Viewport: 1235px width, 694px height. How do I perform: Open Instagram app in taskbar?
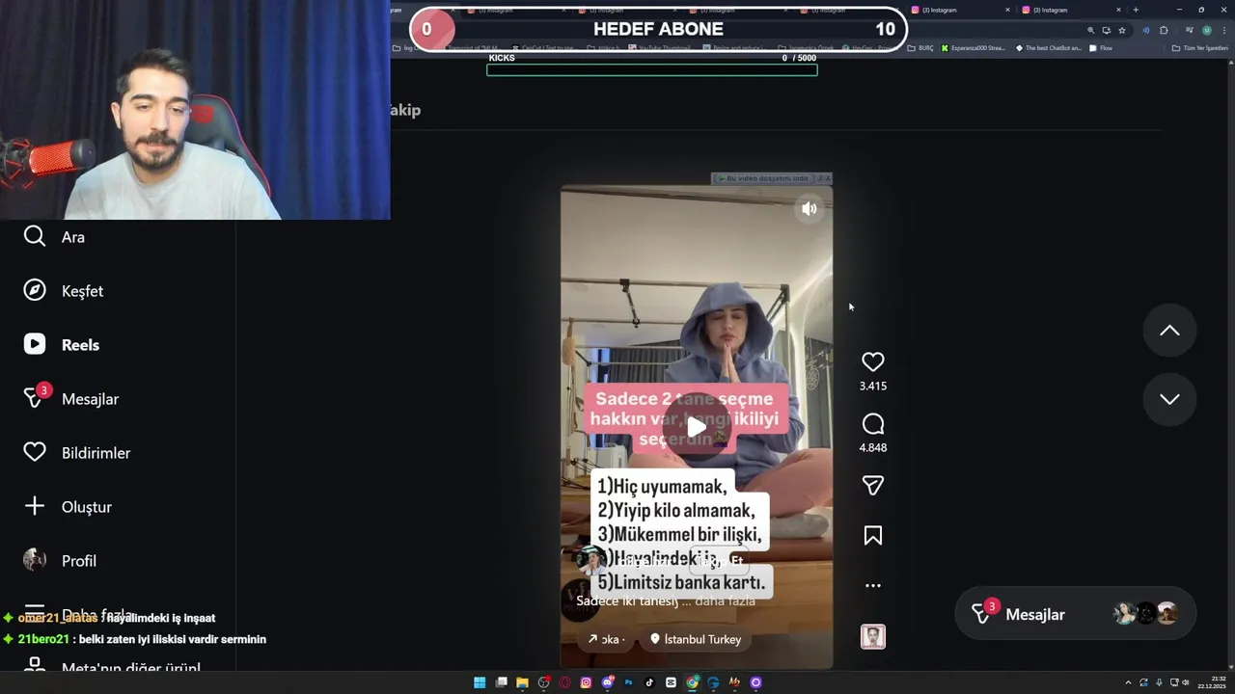click(586, 682)
